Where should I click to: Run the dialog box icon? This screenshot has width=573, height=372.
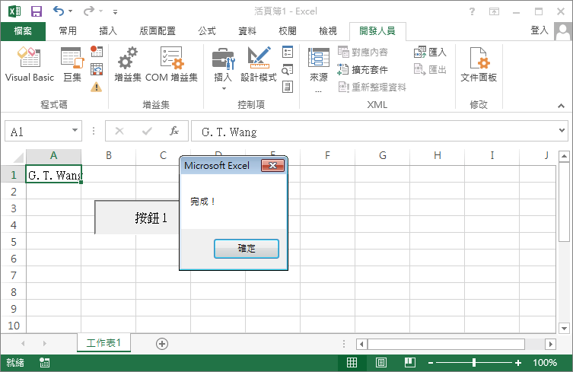pos(288,87)
